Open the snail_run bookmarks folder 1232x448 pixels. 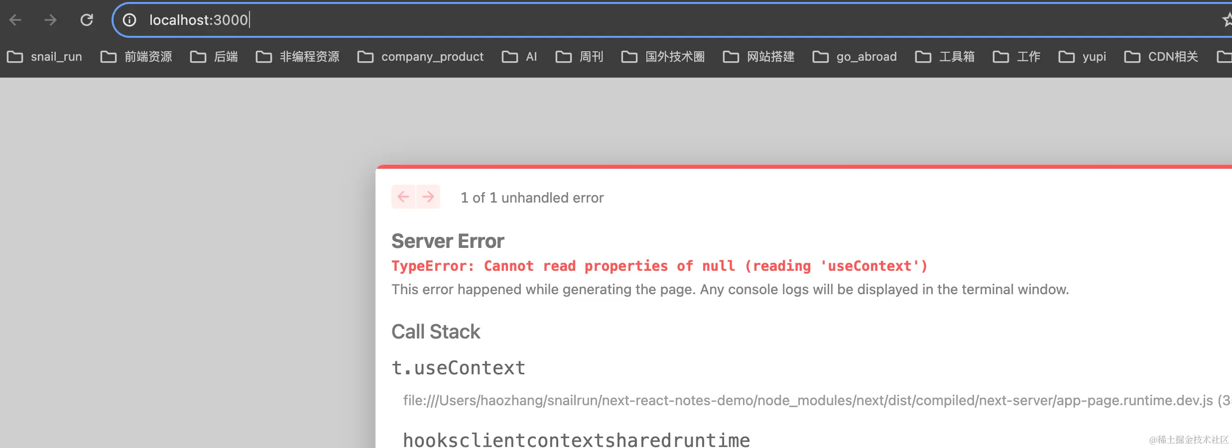pos(44,57)
